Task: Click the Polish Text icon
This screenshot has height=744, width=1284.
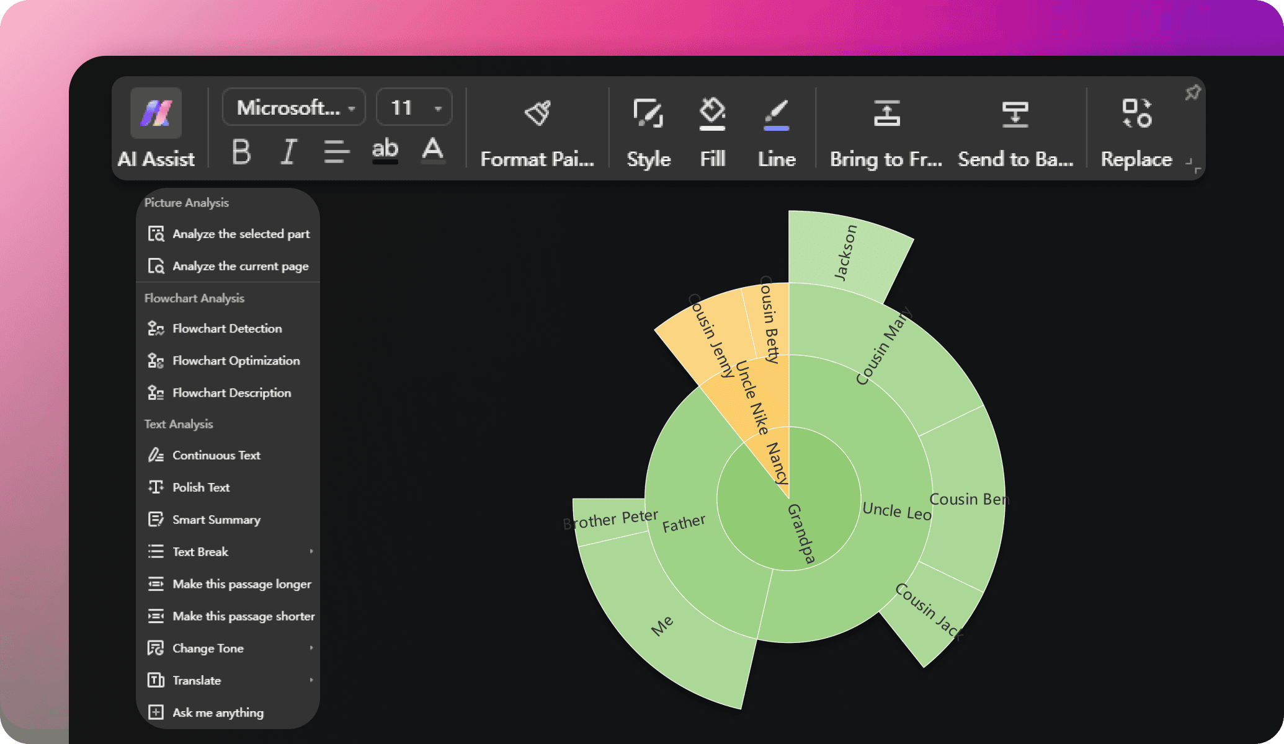Action: (156, 487)
